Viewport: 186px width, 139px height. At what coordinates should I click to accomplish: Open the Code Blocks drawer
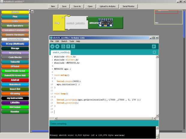(15, 57)
